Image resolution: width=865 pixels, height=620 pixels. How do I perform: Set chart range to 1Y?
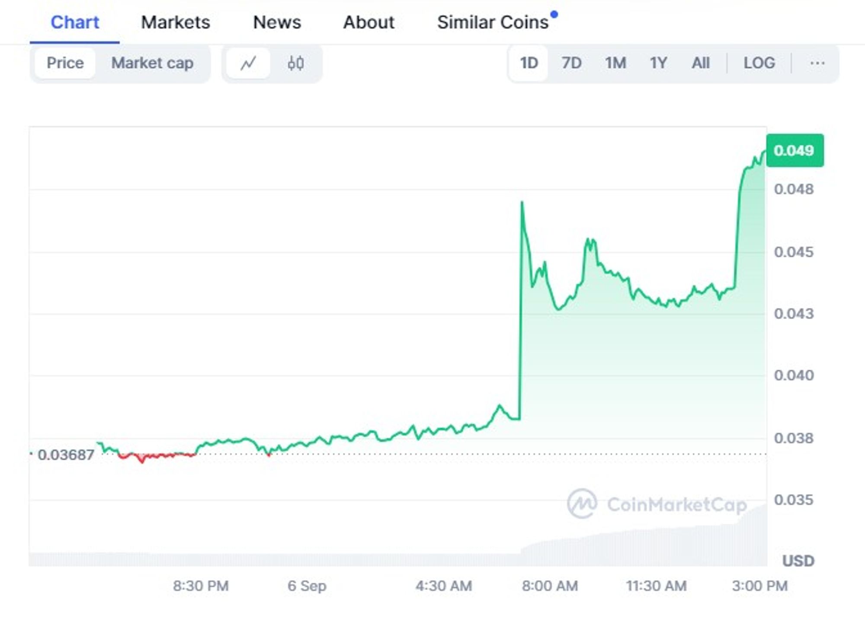658,63
